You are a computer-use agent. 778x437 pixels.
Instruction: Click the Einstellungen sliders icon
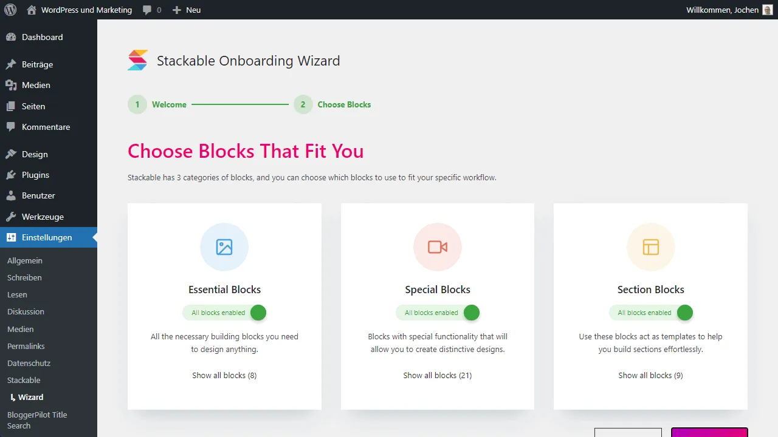pyautogui.click(x=11, y=237)
